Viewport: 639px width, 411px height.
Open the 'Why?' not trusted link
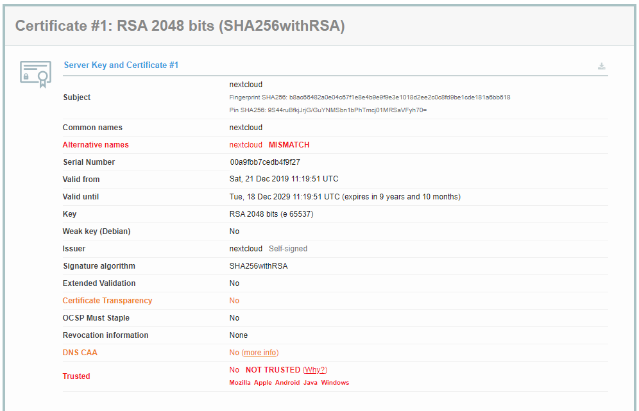pos(315,370)
